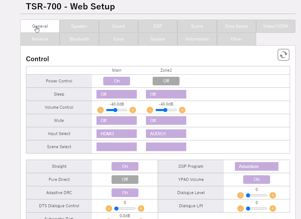Decrease Zone2 volume with minus button
Viewport: 301px width, 219px height.
pos(150,110)
